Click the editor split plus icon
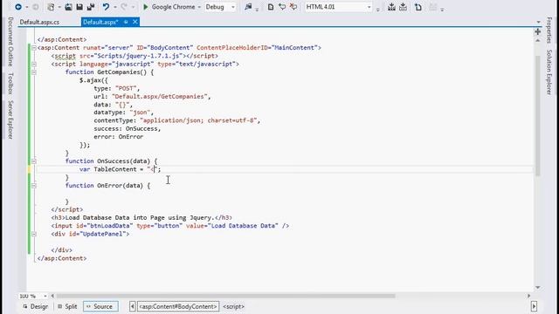Screen dimensions: 559x314 [538, 31]
